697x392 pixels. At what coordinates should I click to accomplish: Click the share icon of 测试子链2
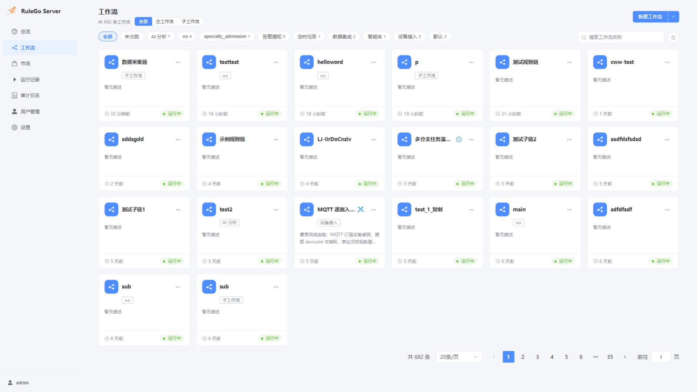[502, 139]
